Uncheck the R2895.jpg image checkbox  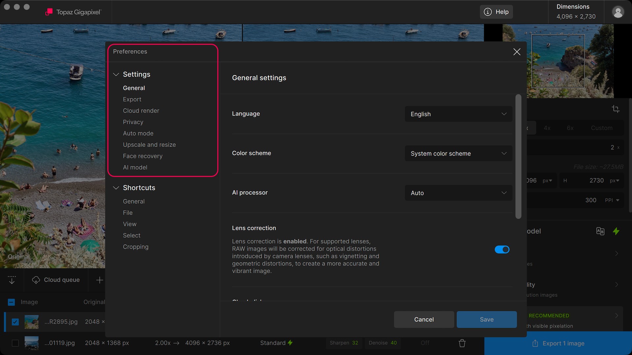point(15,322)
